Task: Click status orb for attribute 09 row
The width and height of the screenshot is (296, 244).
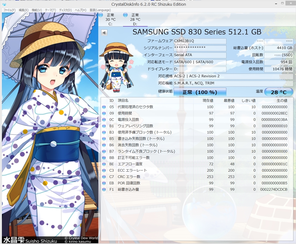Action: tap(104, 113)
